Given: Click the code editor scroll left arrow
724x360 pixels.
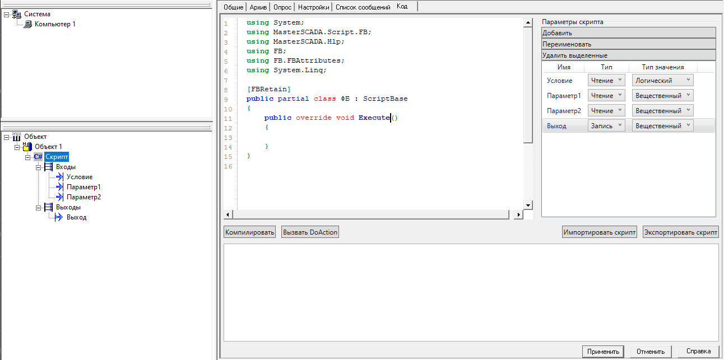Looking at the screenshot, I should [228, 214].
